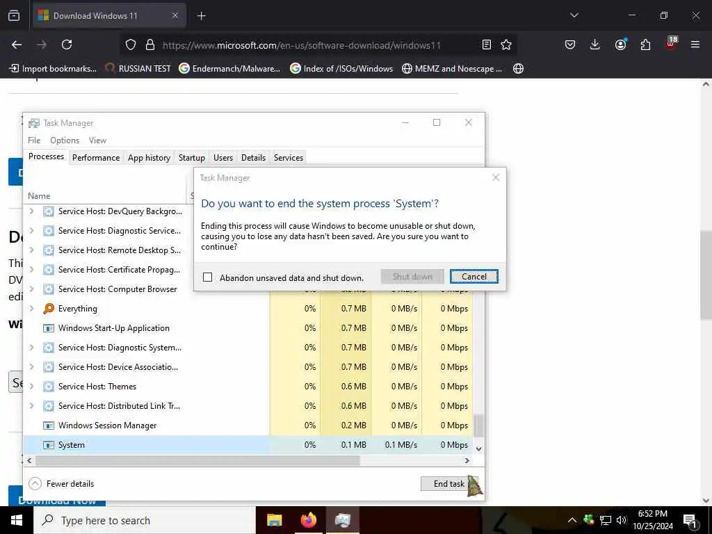
Task: Open the list all tabs dropdown
Action: point(574,15)
